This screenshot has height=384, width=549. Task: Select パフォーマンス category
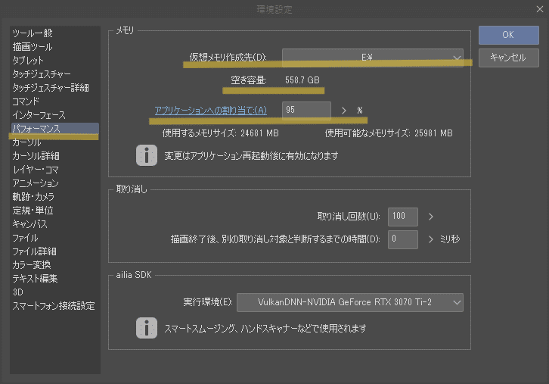(55, 129)
